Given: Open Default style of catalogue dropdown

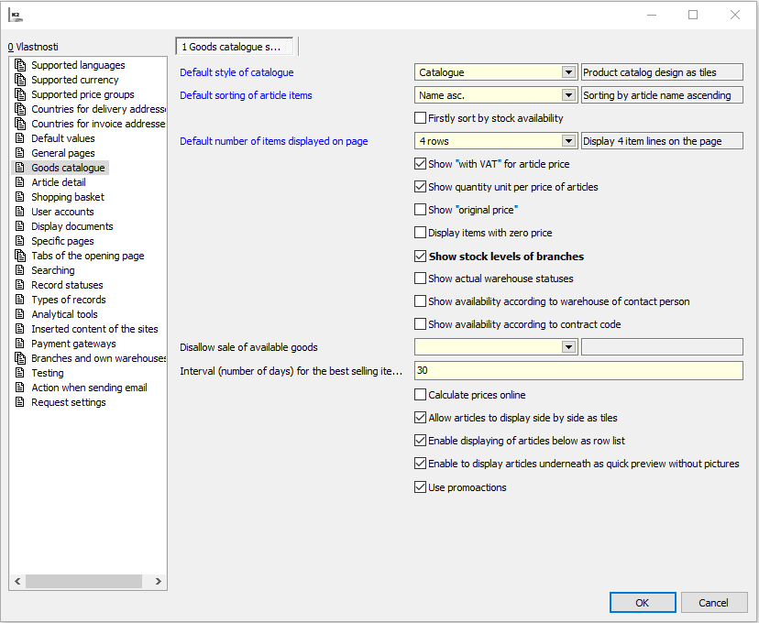Looking at the screenshot, I should click(x=568, y=72).
